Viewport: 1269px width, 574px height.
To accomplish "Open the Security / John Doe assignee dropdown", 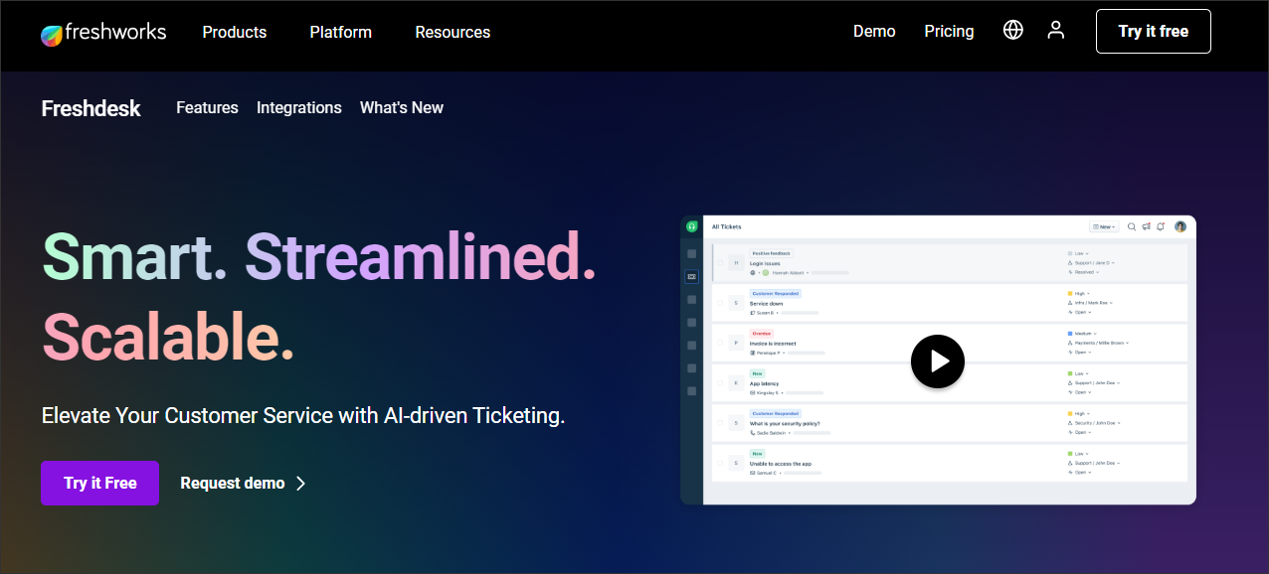I will point(1094,422).
